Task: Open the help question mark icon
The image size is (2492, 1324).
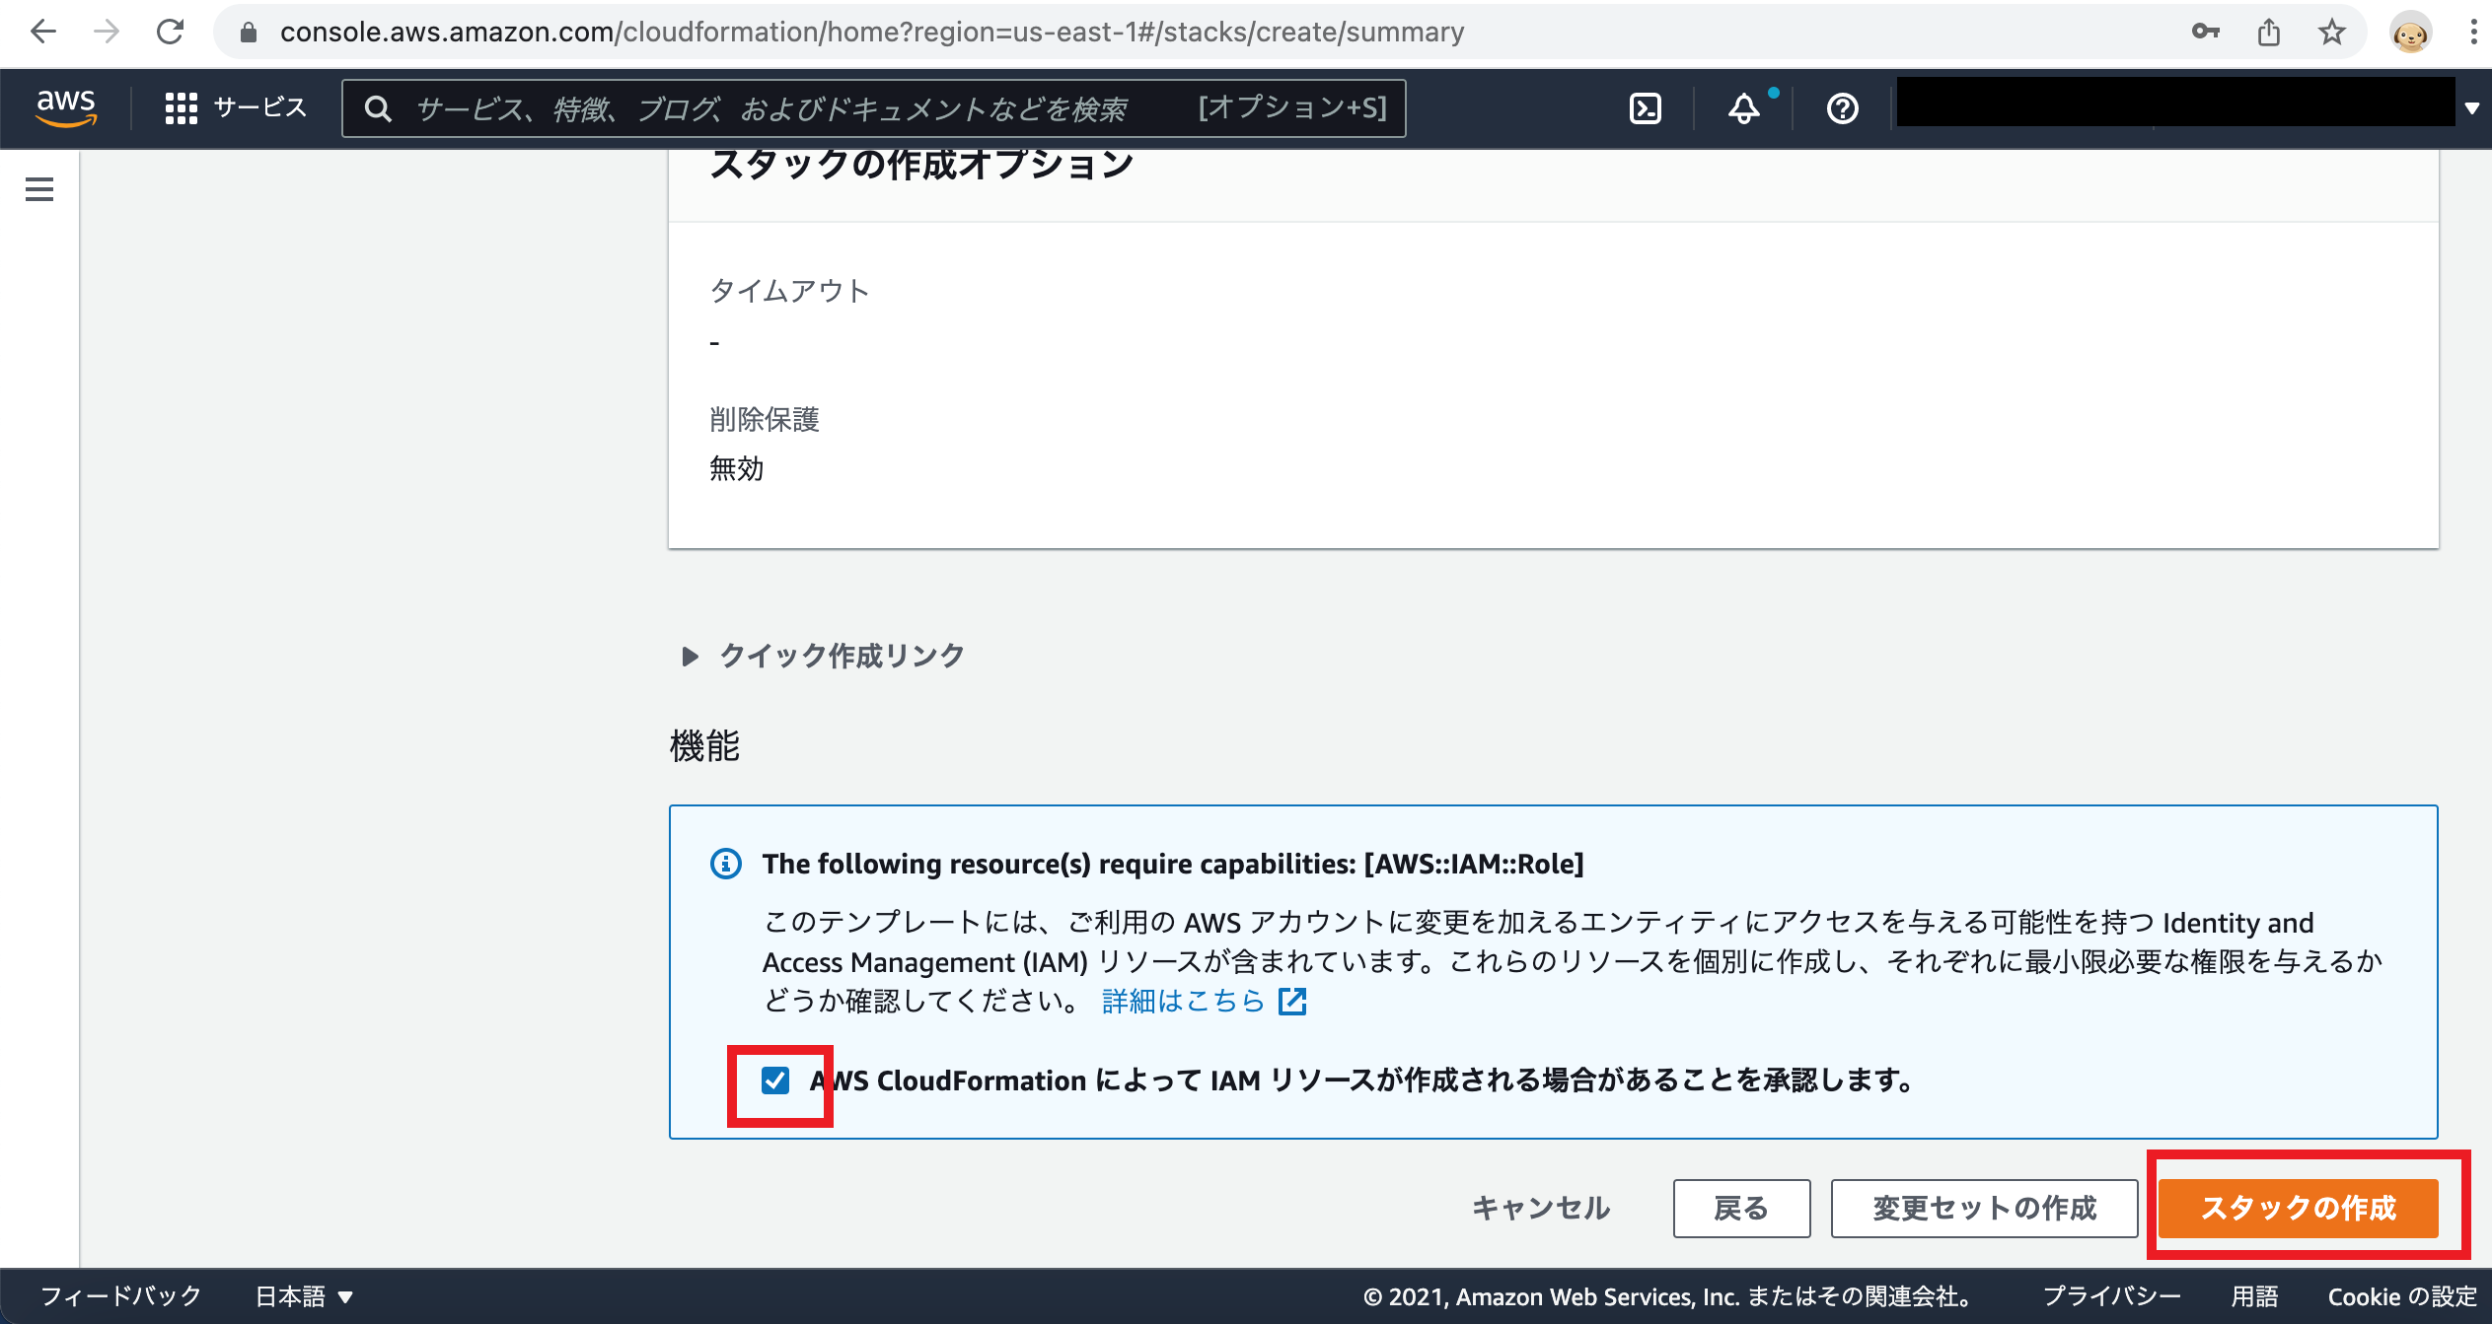Action: [1842, 108]
